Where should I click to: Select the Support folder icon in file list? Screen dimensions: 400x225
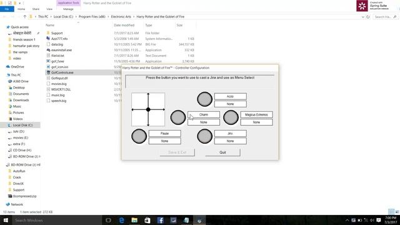point(48,33)
